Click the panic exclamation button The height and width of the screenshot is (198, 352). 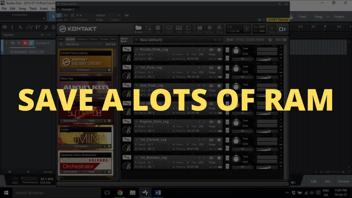click(x=247, y=29)
